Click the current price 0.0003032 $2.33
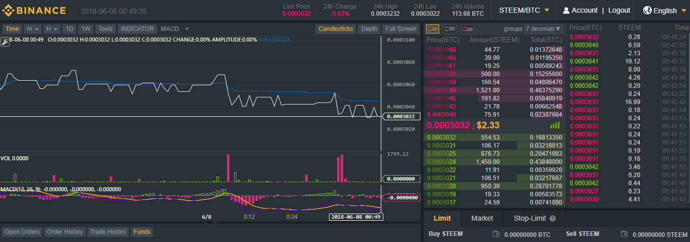The width and height of the screenshot is (690, 242). point(463,125)
